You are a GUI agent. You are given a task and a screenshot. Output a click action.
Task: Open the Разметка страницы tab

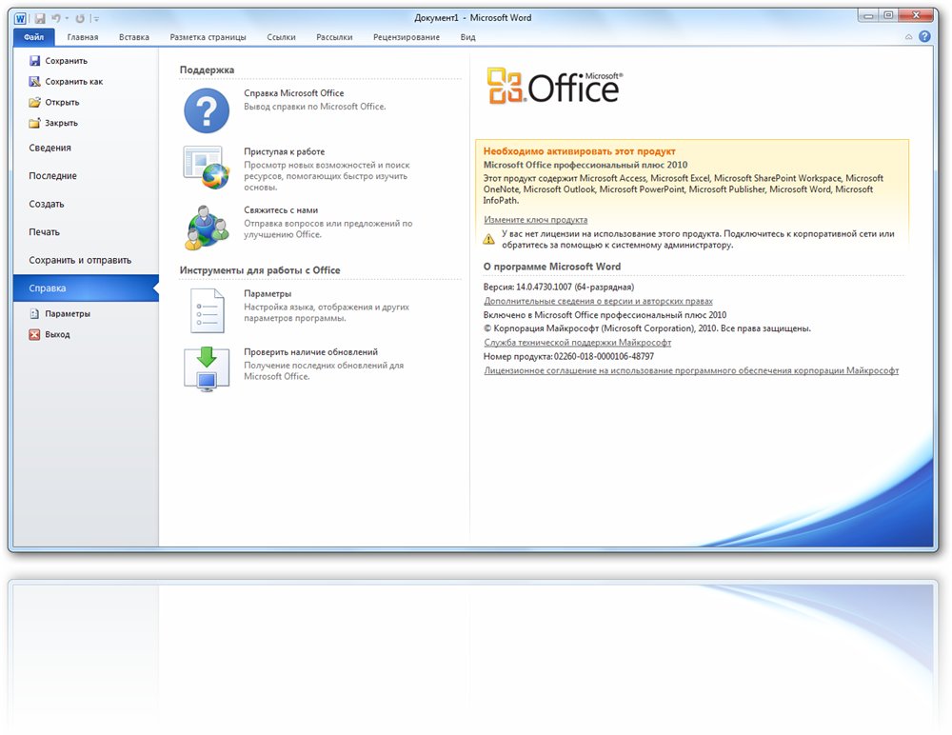[x=208, y=37]
